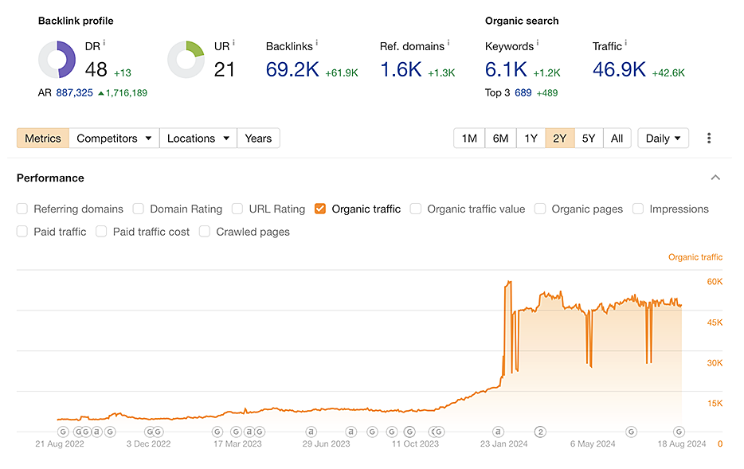Click the info icon next to Keywords
This screenshot has height=469, width=744.
[x=538, y=44]
